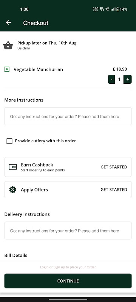This screenshot has width=136, height=302.
Task: Open GET STARTED for Earn Cashback
Action: pos(114,167)
